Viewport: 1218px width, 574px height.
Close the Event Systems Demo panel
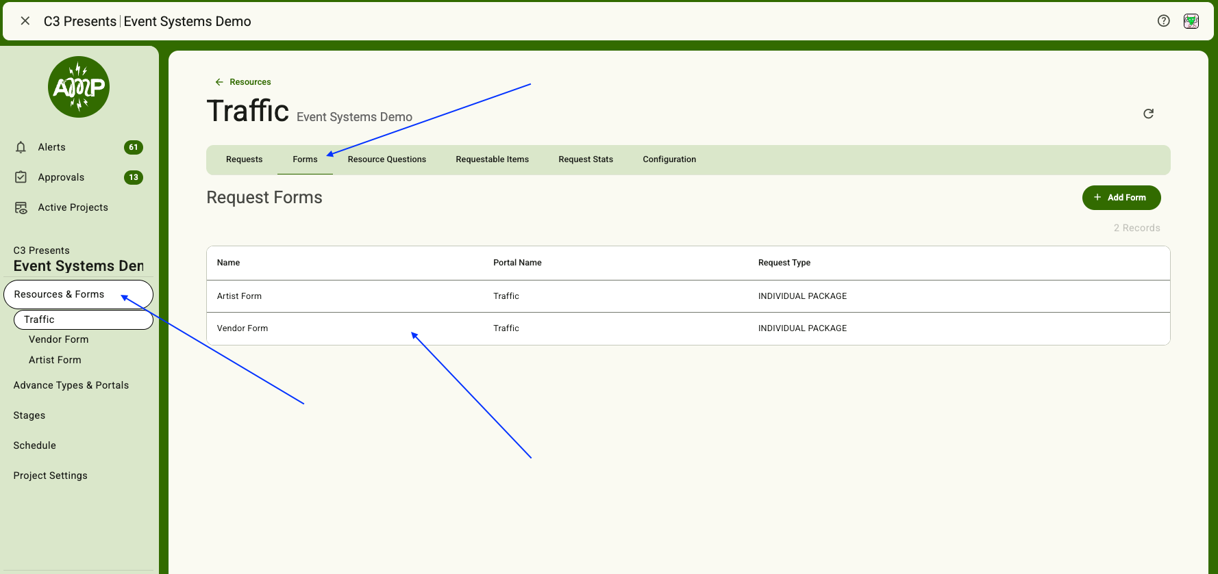click(x=25, y=21)
